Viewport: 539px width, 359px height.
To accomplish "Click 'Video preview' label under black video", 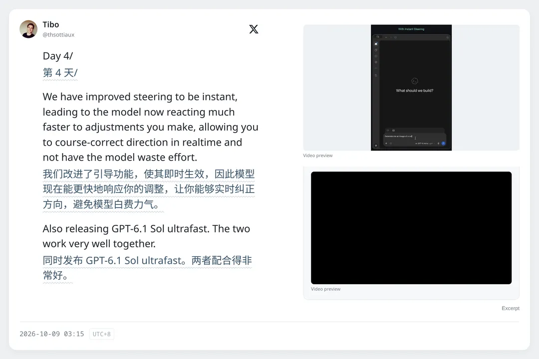I will (x=325, y=289).
